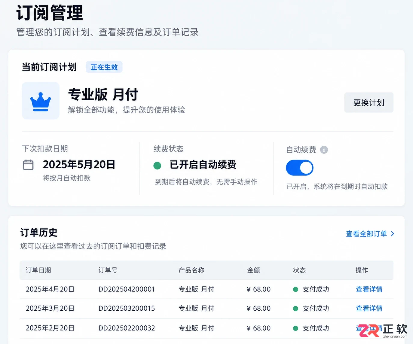
Task: Click the 下次扣款日期 label
Action: (x=45, y=149)
